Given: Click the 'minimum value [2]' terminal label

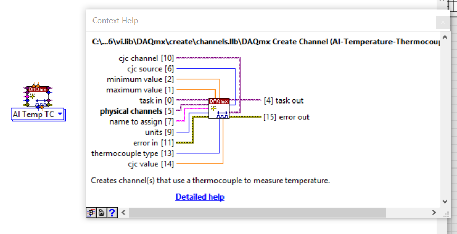Looking at the screenshot, I should click(x=140, y=80).
